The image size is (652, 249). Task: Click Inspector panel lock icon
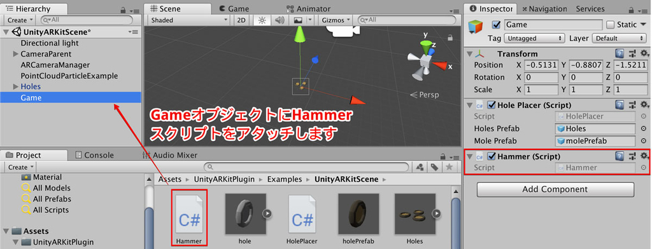coord(631,10)
